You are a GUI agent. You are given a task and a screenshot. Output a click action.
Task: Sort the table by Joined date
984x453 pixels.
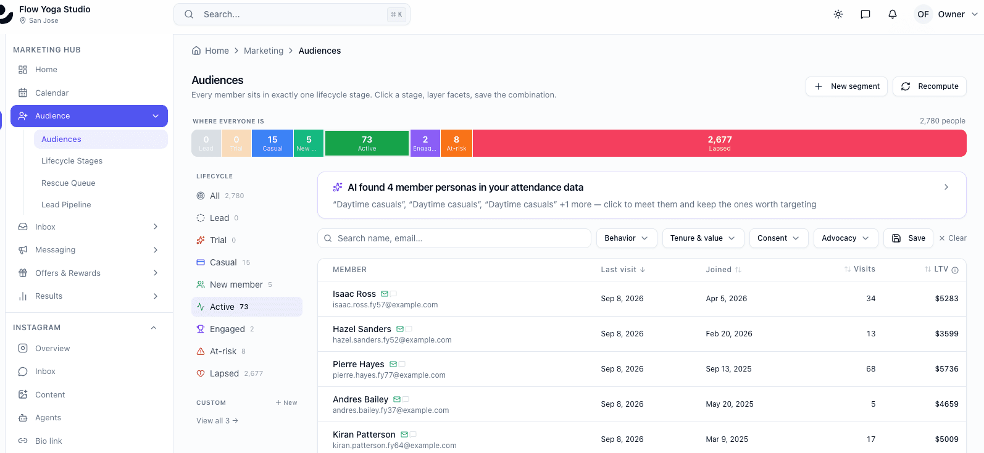pyautogui.click(x=723, y=270)
